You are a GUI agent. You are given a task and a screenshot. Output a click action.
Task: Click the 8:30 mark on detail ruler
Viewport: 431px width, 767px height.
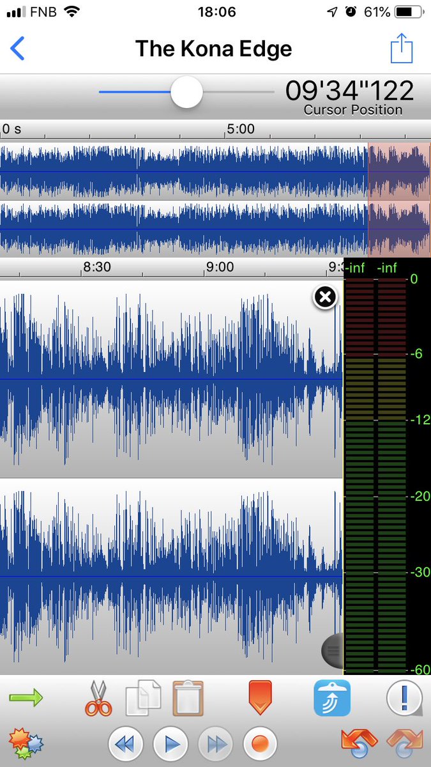(x=96, y=267)
